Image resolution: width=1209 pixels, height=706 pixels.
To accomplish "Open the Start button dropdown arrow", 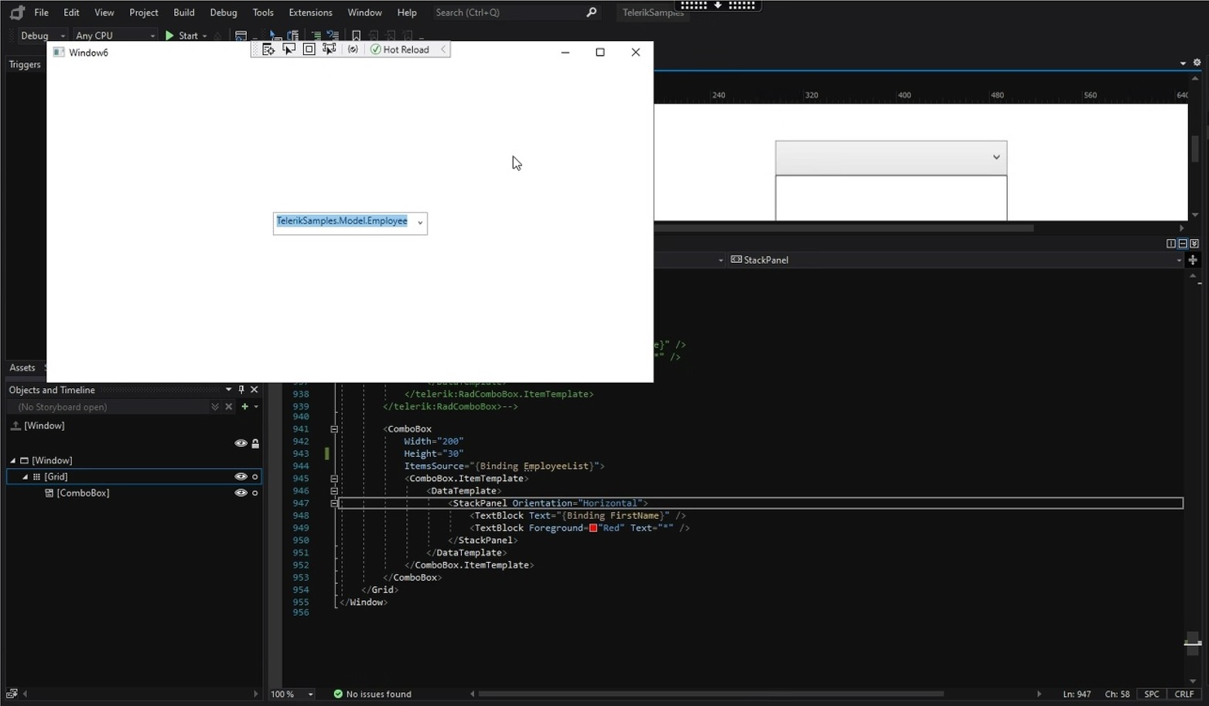I will click(x=205, y=36).
